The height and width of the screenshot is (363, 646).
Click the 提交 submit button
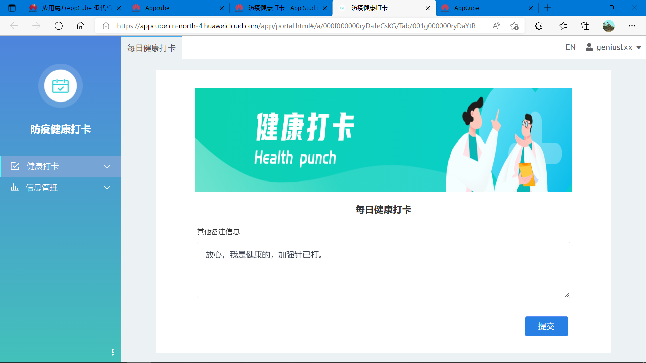pos(546,326)
